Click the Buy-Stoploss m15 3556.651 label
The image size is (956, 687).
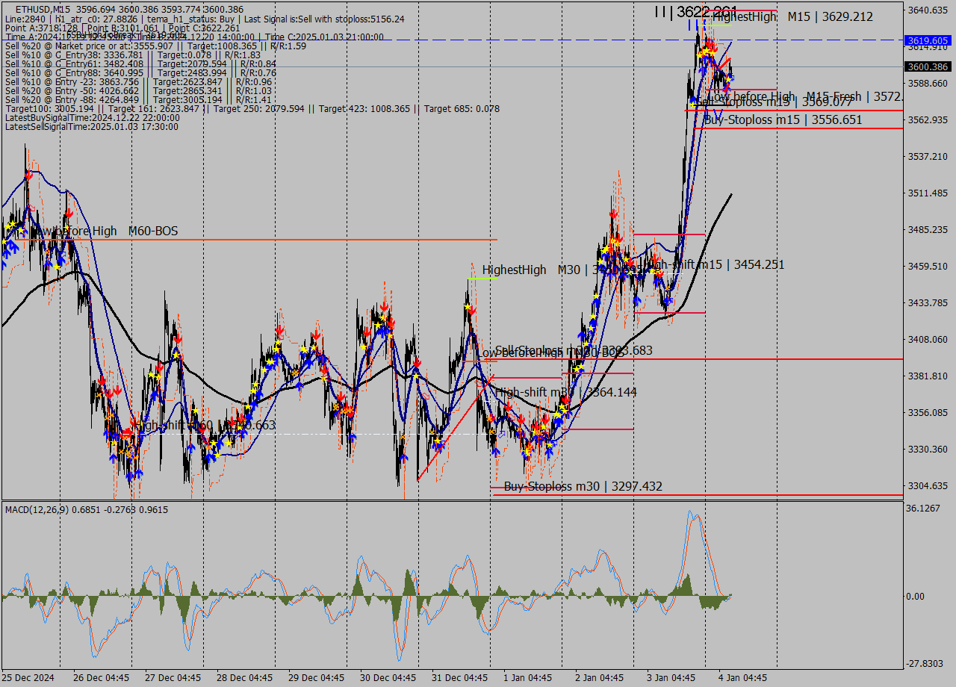pos(783,119)
